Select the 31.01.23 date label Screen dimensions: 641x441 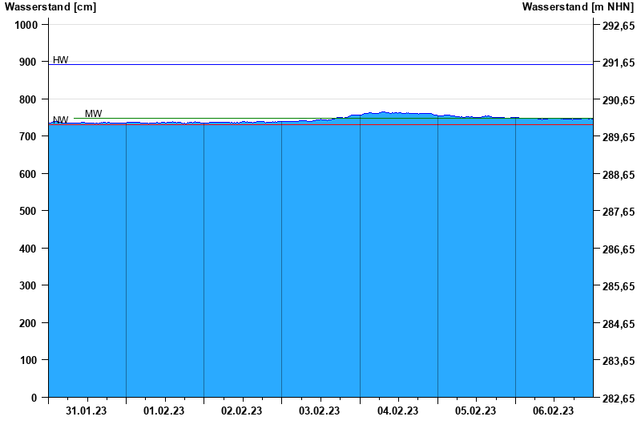(x=87, y=411)
